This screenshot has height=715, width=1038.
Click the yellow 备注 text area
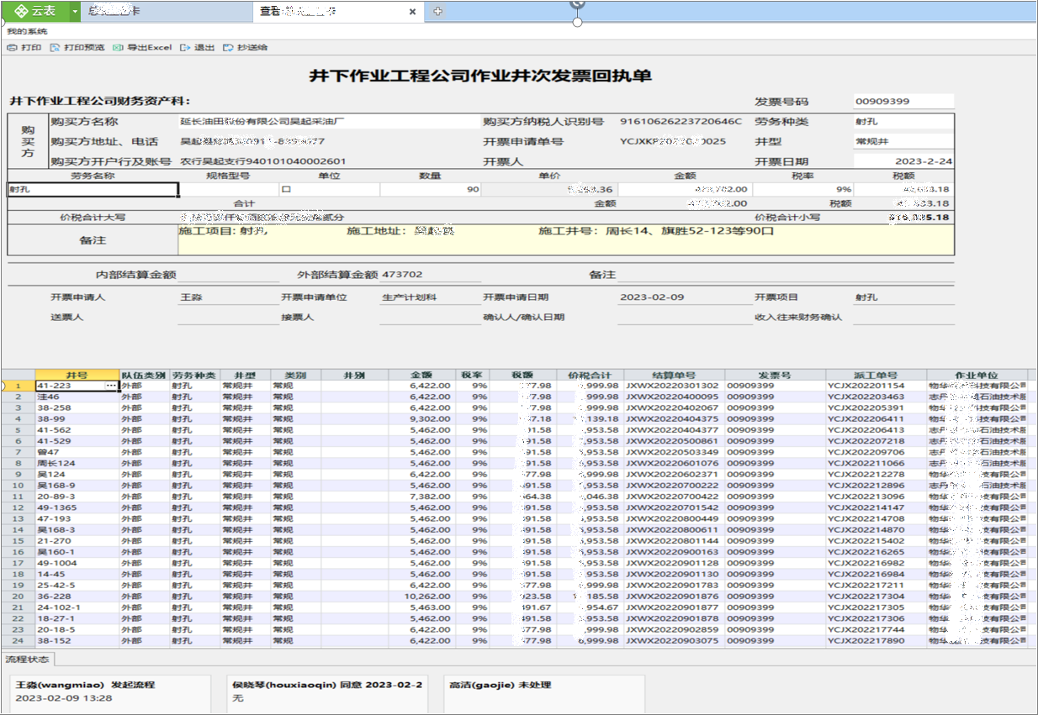point(566,239)
